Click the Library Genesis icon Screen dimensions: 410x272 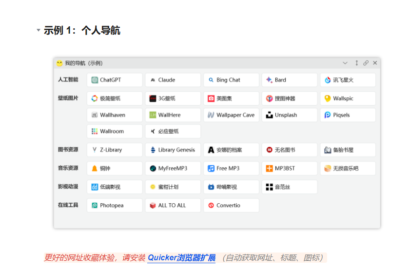153,150
